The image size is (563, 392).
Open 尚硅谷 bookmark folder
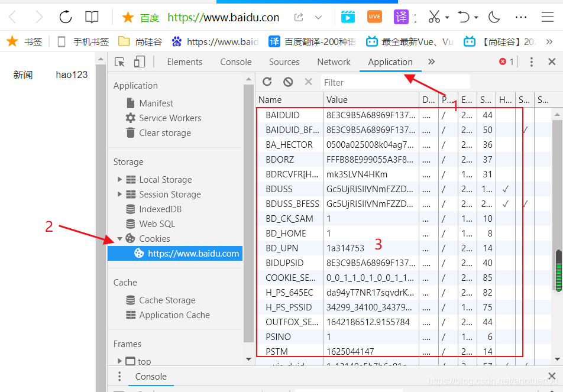(140, 41)
